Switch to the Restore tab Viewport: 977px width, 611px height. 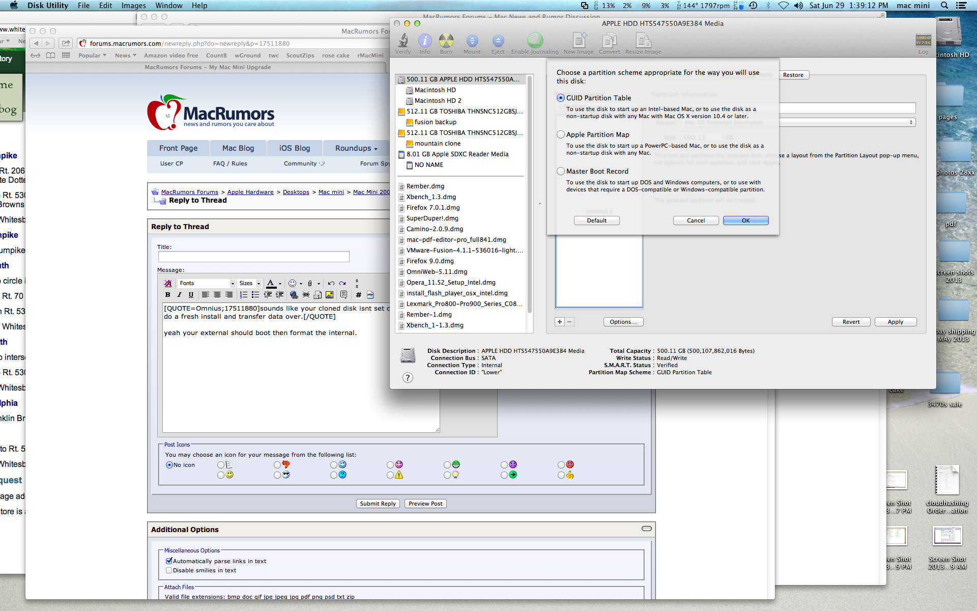(x=793, y=75)
